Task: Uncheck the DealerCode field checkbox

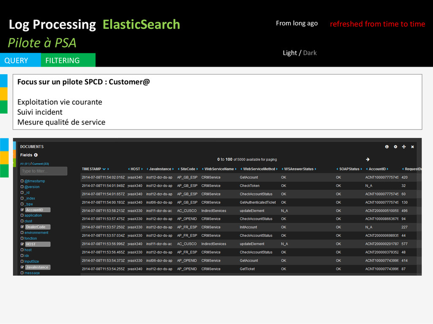Action: (22, 227)
